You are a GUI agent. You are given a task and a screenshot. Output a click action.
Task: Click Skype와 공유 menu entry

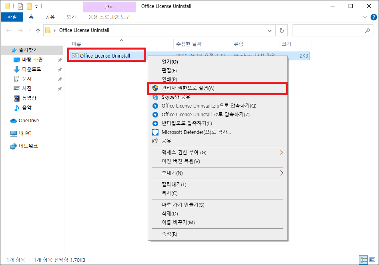point(218,97)
